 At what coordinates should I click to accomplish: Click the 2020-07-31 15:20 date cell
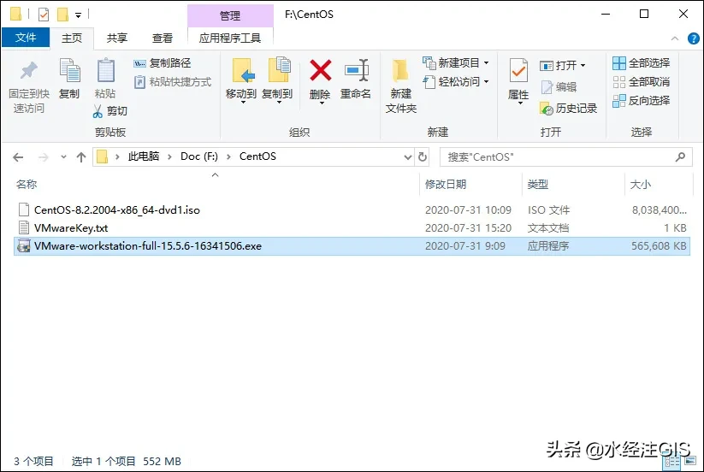coord(468,228)
